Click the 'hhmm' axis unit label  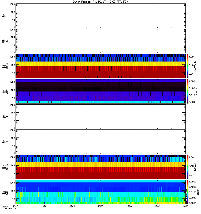(x=5, y=207)
